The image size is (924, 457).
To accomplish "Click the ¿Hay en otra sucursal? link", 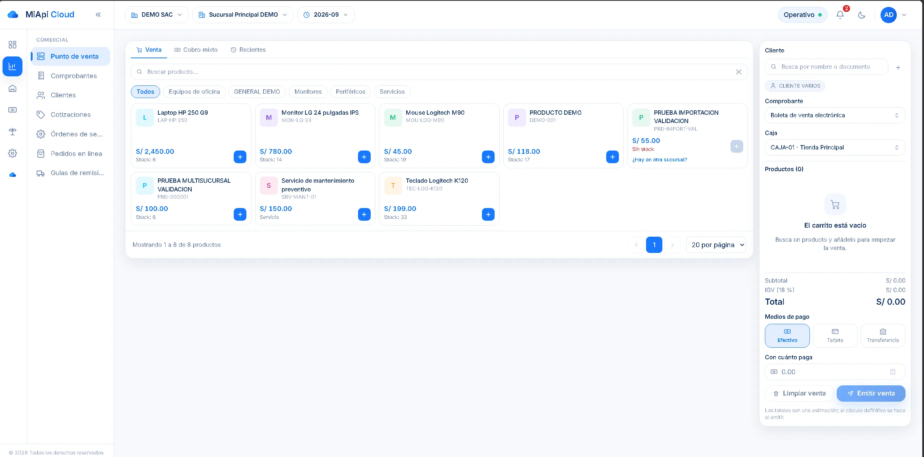I will (x=659, y=160).
